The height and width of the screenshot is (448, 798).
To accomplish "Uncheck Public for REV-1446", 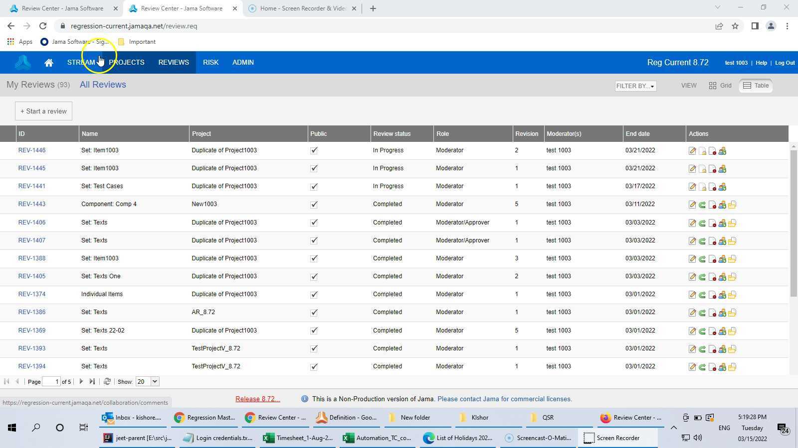I will (314, 150).
